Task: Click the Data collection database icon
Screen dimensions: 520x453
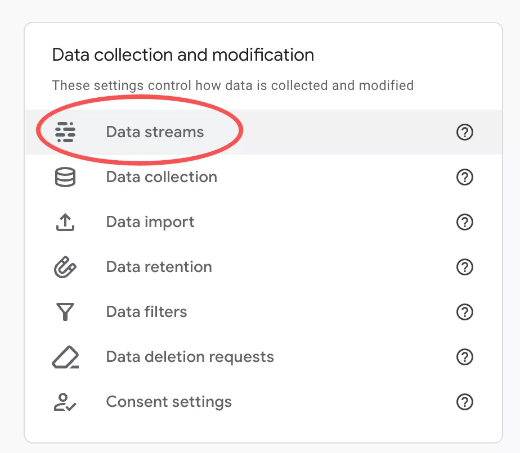Action: tap(65, 177)
